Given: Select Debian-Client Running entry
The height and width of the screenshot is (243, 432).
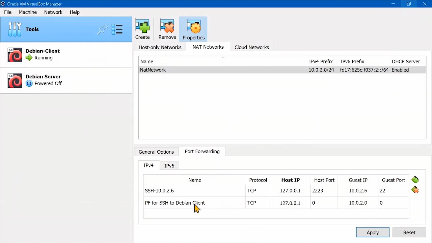Looking at the screenshot, I should (66, 55).
